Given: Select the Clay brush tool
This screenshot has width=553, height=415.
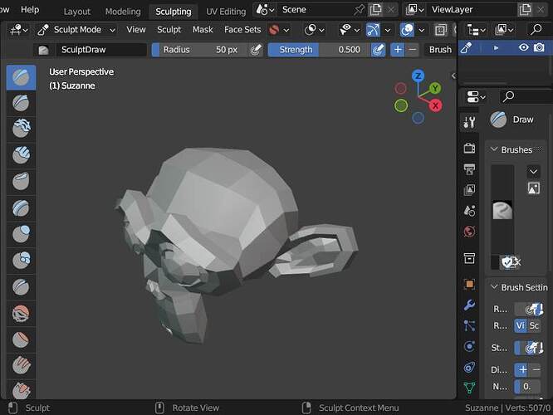Looking at the screenshot, I should click(21, 129).
